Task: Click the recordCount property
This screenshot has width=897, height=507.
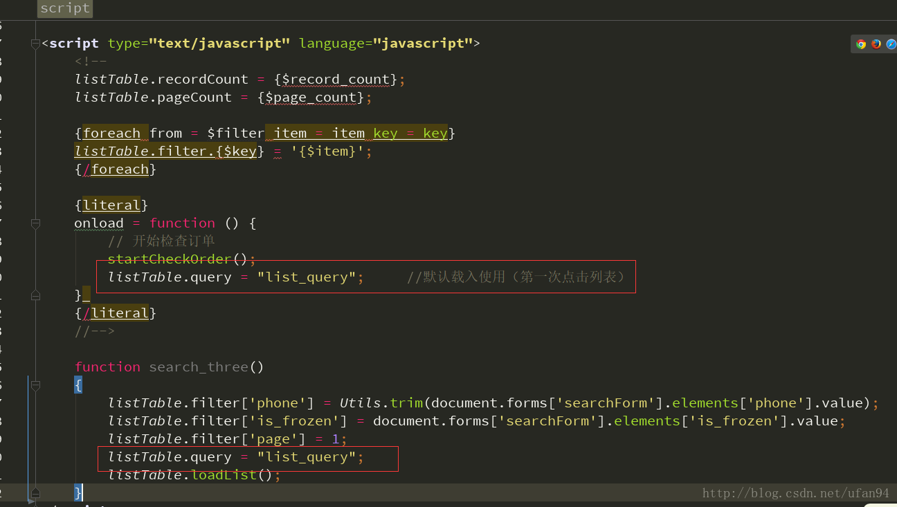Action: (203, 80)
